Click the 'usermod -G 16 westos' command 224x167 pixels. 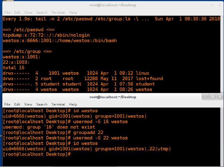click(x=100, y=122)
